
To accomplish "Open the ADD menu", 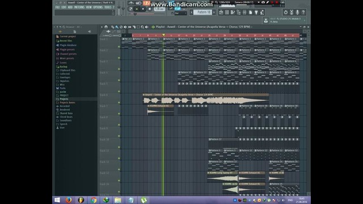I will (x=70, y=7).
